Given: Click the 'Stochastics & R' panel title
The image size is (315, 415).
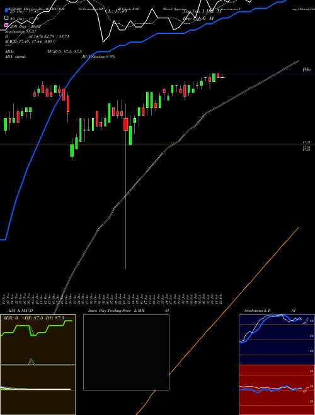Looking at the screenshot, I should [257, 311].
